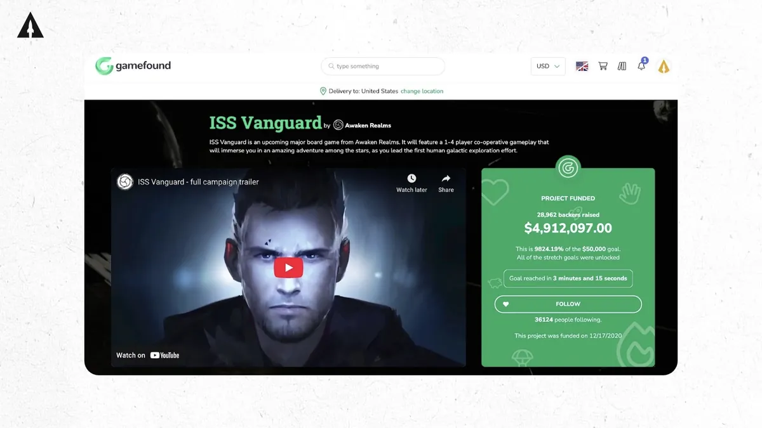Screen dimensions: 762x428
Task: Select the UK flag language icon
Action: click(582, 66)
